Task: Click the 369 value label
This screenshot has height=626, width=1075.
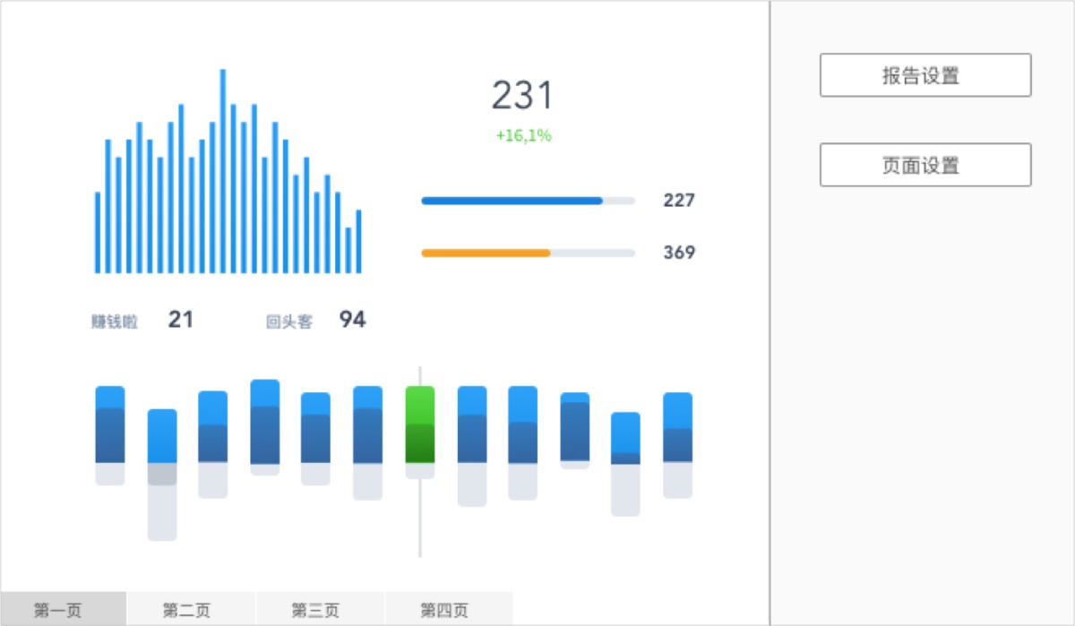Action: 679,253
